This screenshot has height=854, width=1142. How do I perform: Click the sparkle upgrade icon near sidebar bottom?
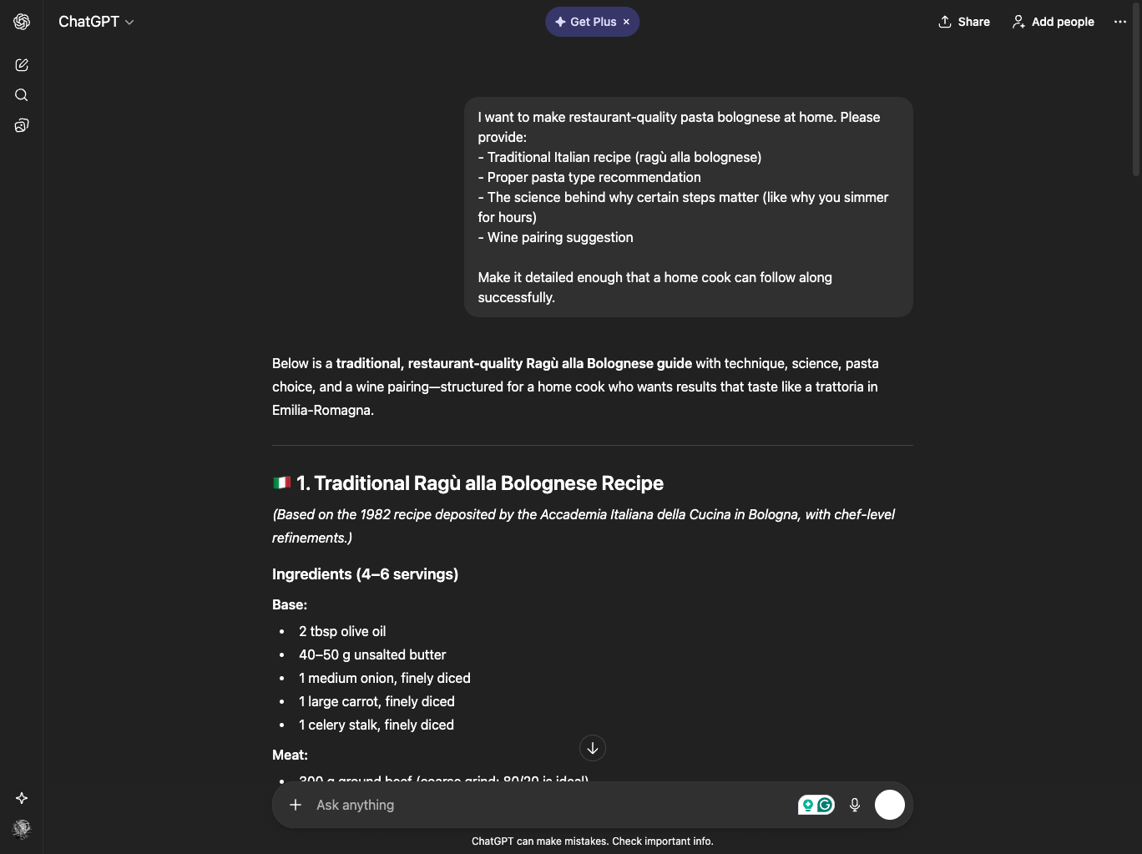click(22, 798)
